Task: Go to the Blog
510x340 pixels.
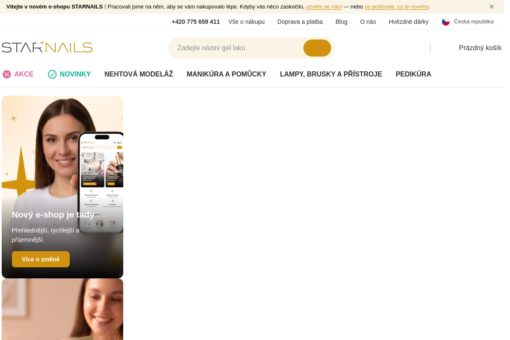Action: pyautogui.click(x=341, y=22)
